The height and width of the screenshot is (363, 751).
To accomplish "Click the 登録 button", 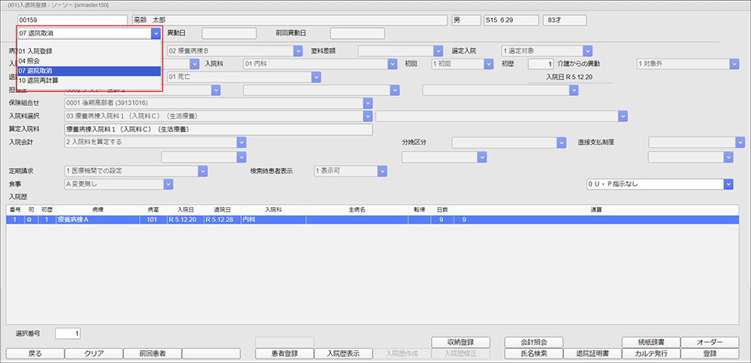I will click(704, 353).
